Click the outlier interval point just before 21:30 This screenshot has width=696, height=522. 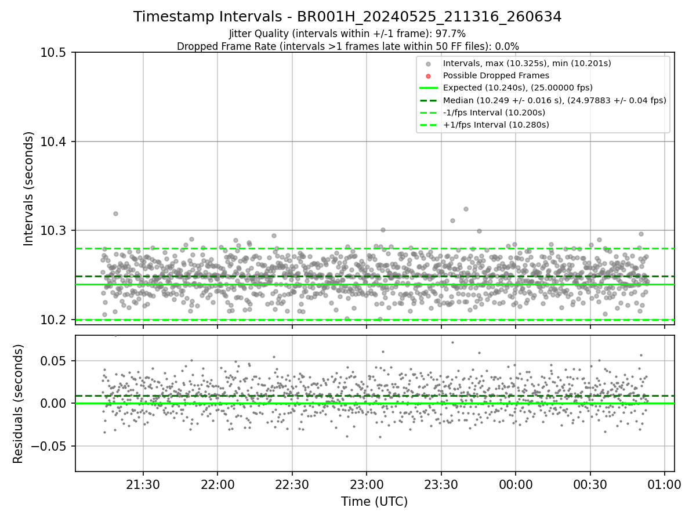click(115, 213)
